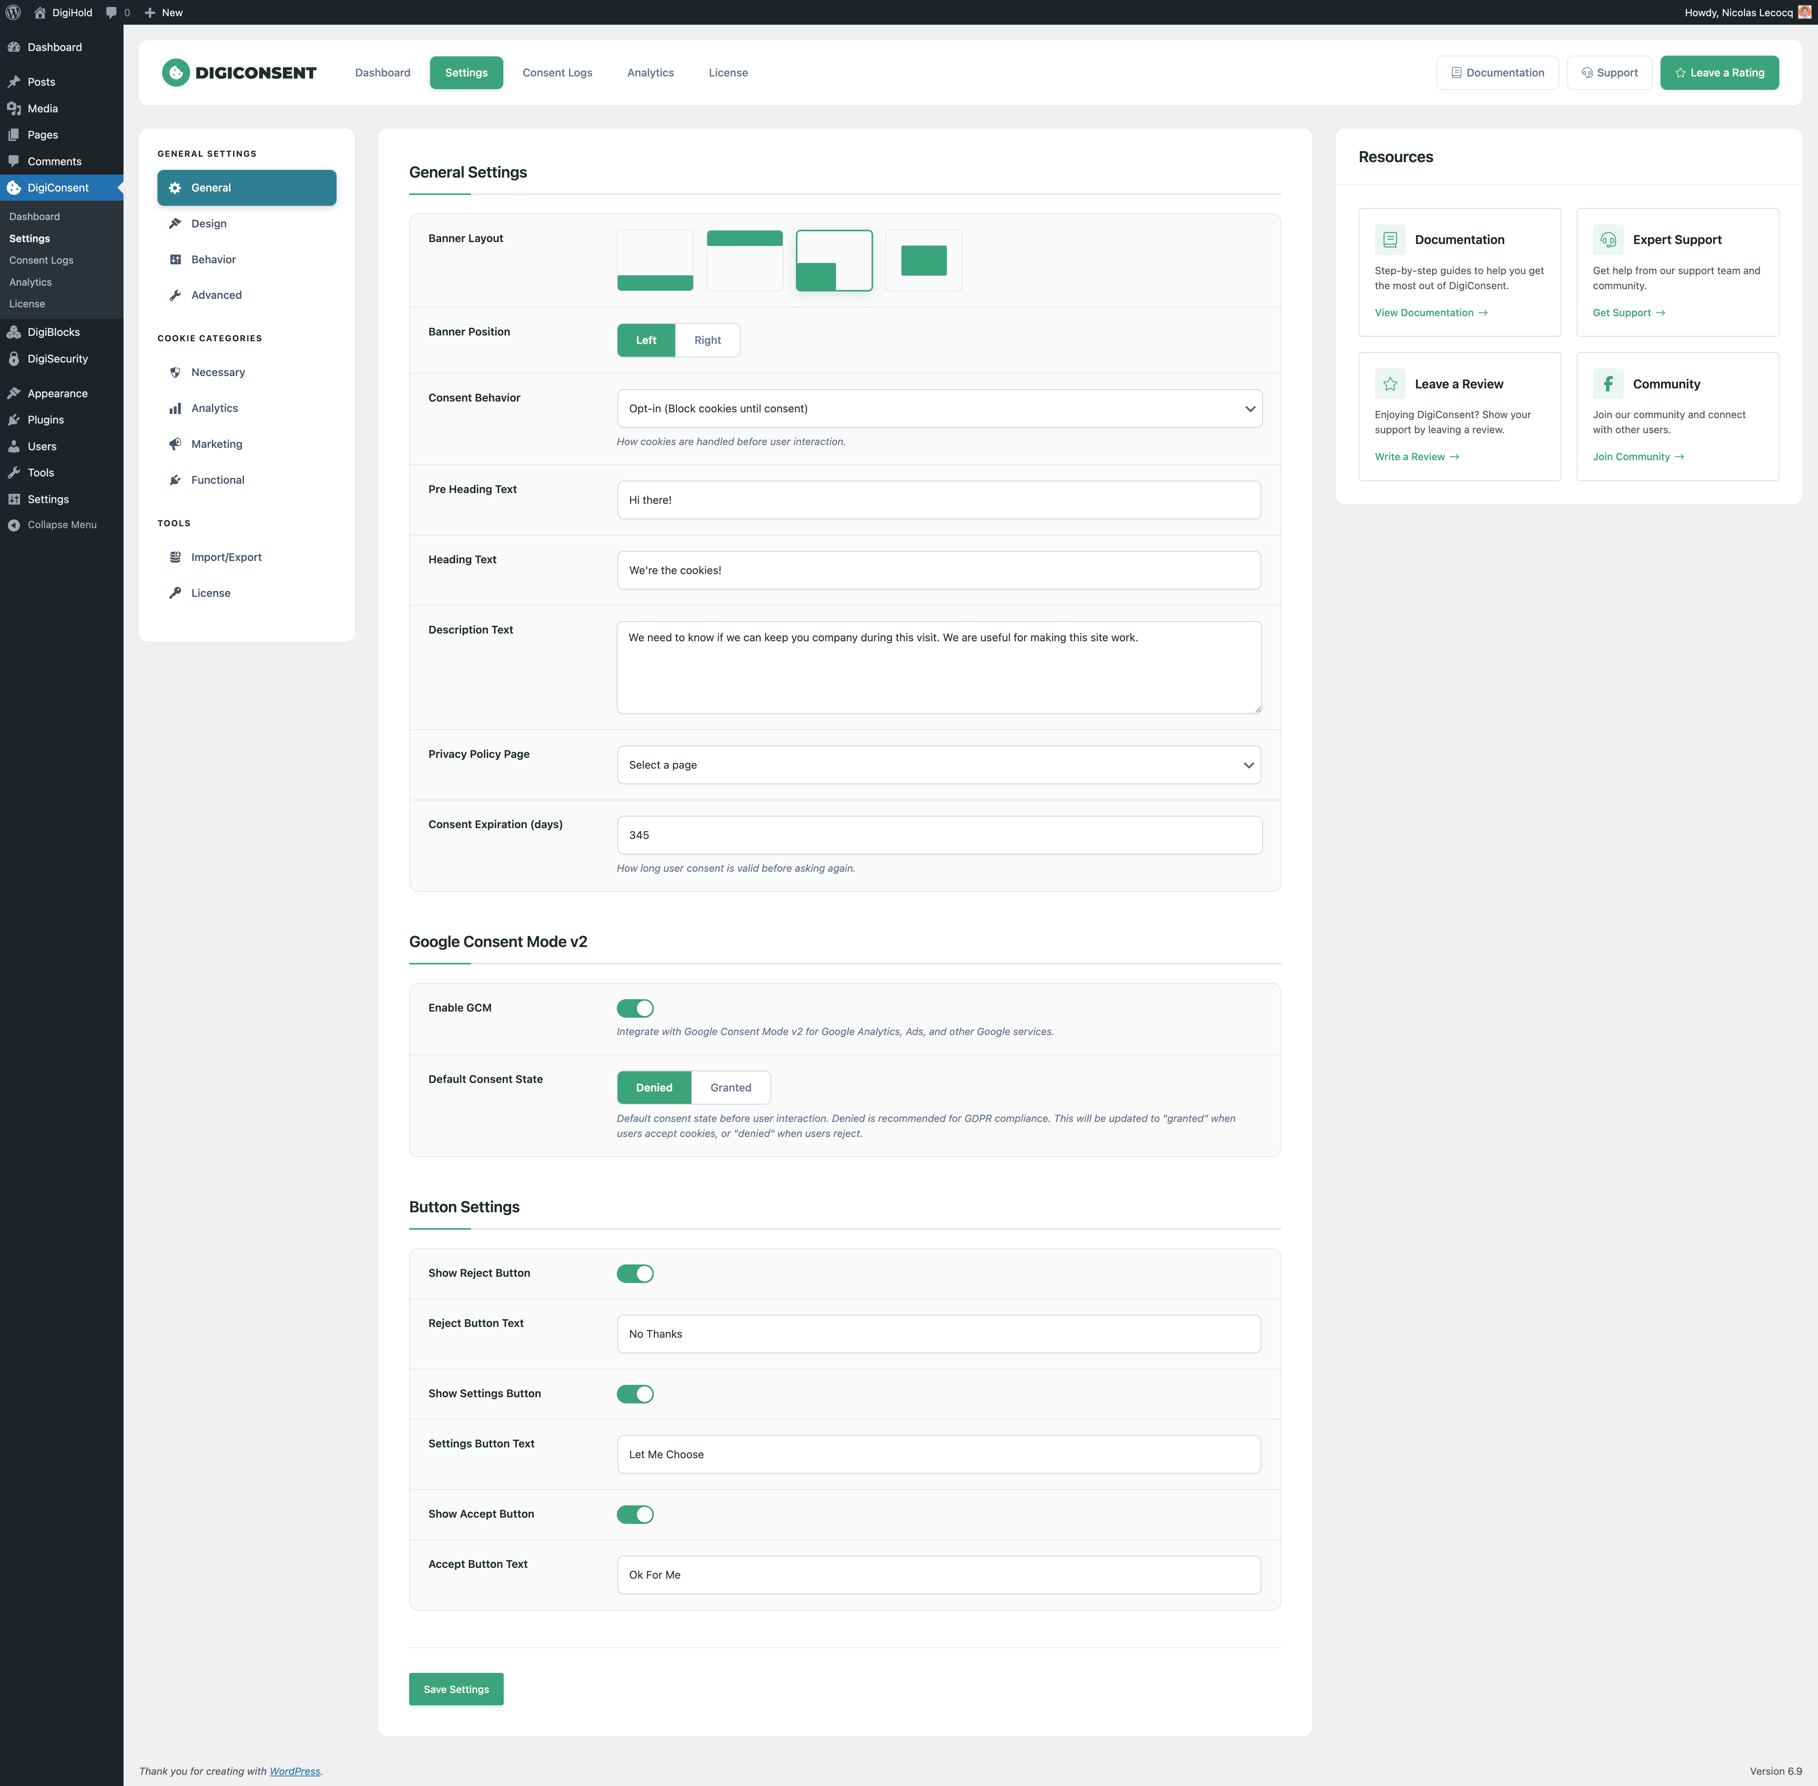Viewport: 1818px width, 1786px height.
Task: Open the Marketing megaphone category
Action: tap(175, 444)
